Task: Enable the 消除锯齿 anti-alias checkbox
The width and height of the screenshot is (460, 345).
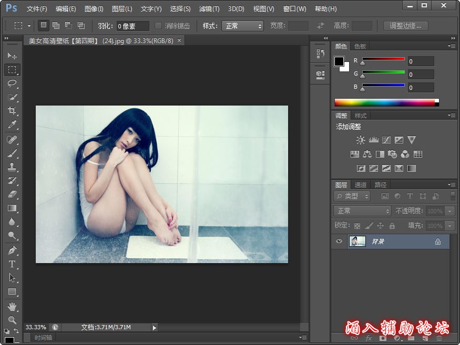Action: pyautogui.click(x=158, y=26)
